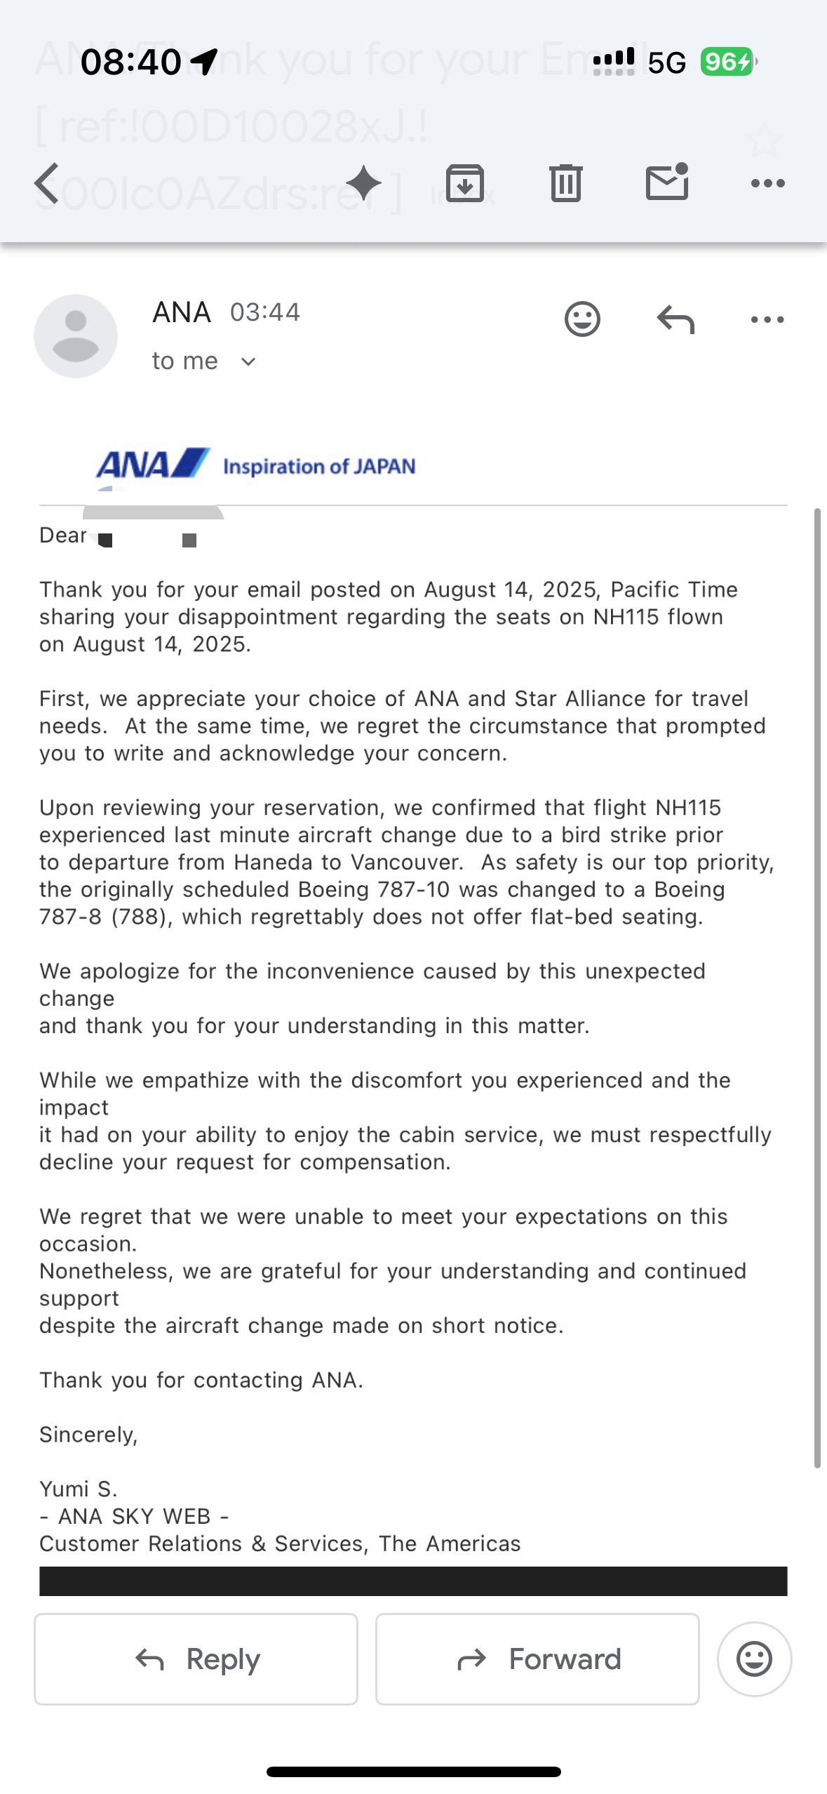This screenshot has height=1794, width=827.
Task: Tap the sender name ANA
Action: [x=182, y=312]
